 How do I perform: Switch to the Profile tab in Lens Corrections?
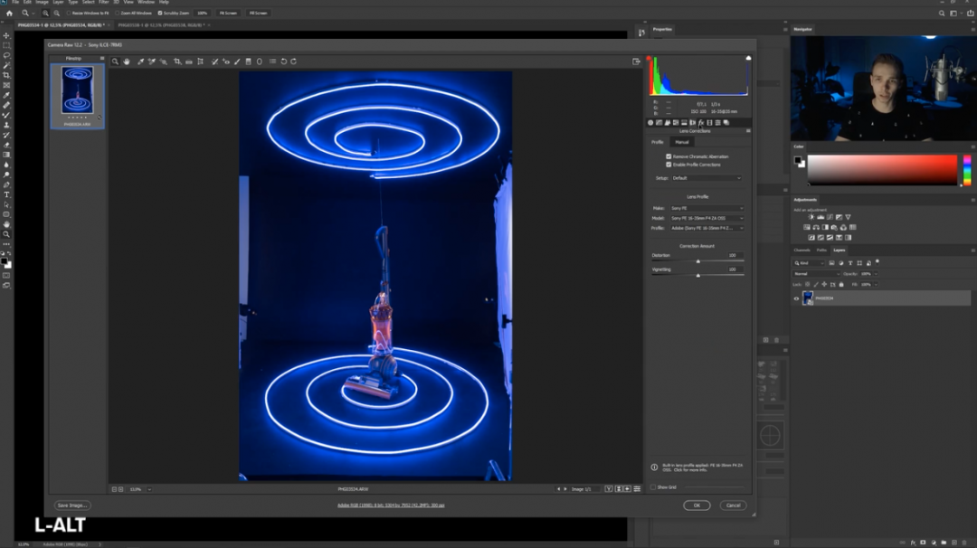(x=658, y=142)
